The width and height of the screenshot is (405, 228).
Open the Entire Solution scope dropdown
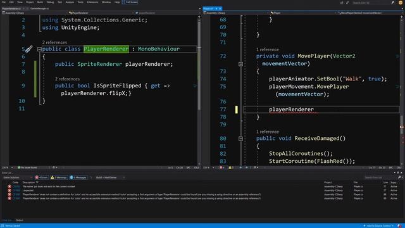pyautogui.click(x=18, y=177)
